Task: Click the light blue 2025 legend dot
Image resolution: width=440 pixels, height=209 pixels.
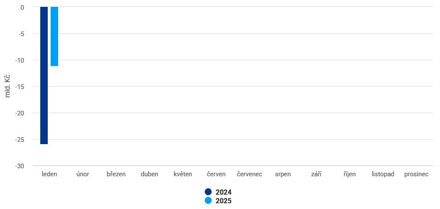Action: pyautogui.click(x=208, y=200)
